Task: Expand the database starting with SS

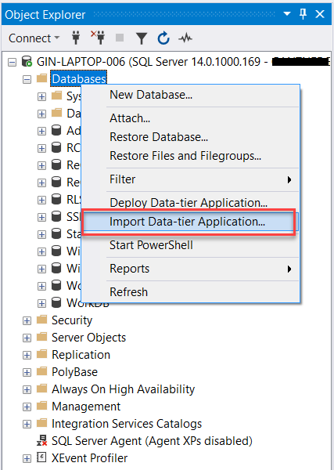Action: click(x=42, y=217)
